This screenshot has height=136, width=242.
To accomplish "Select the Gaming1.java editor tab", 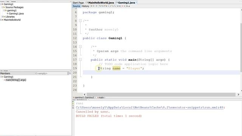I will pos(127,3).
